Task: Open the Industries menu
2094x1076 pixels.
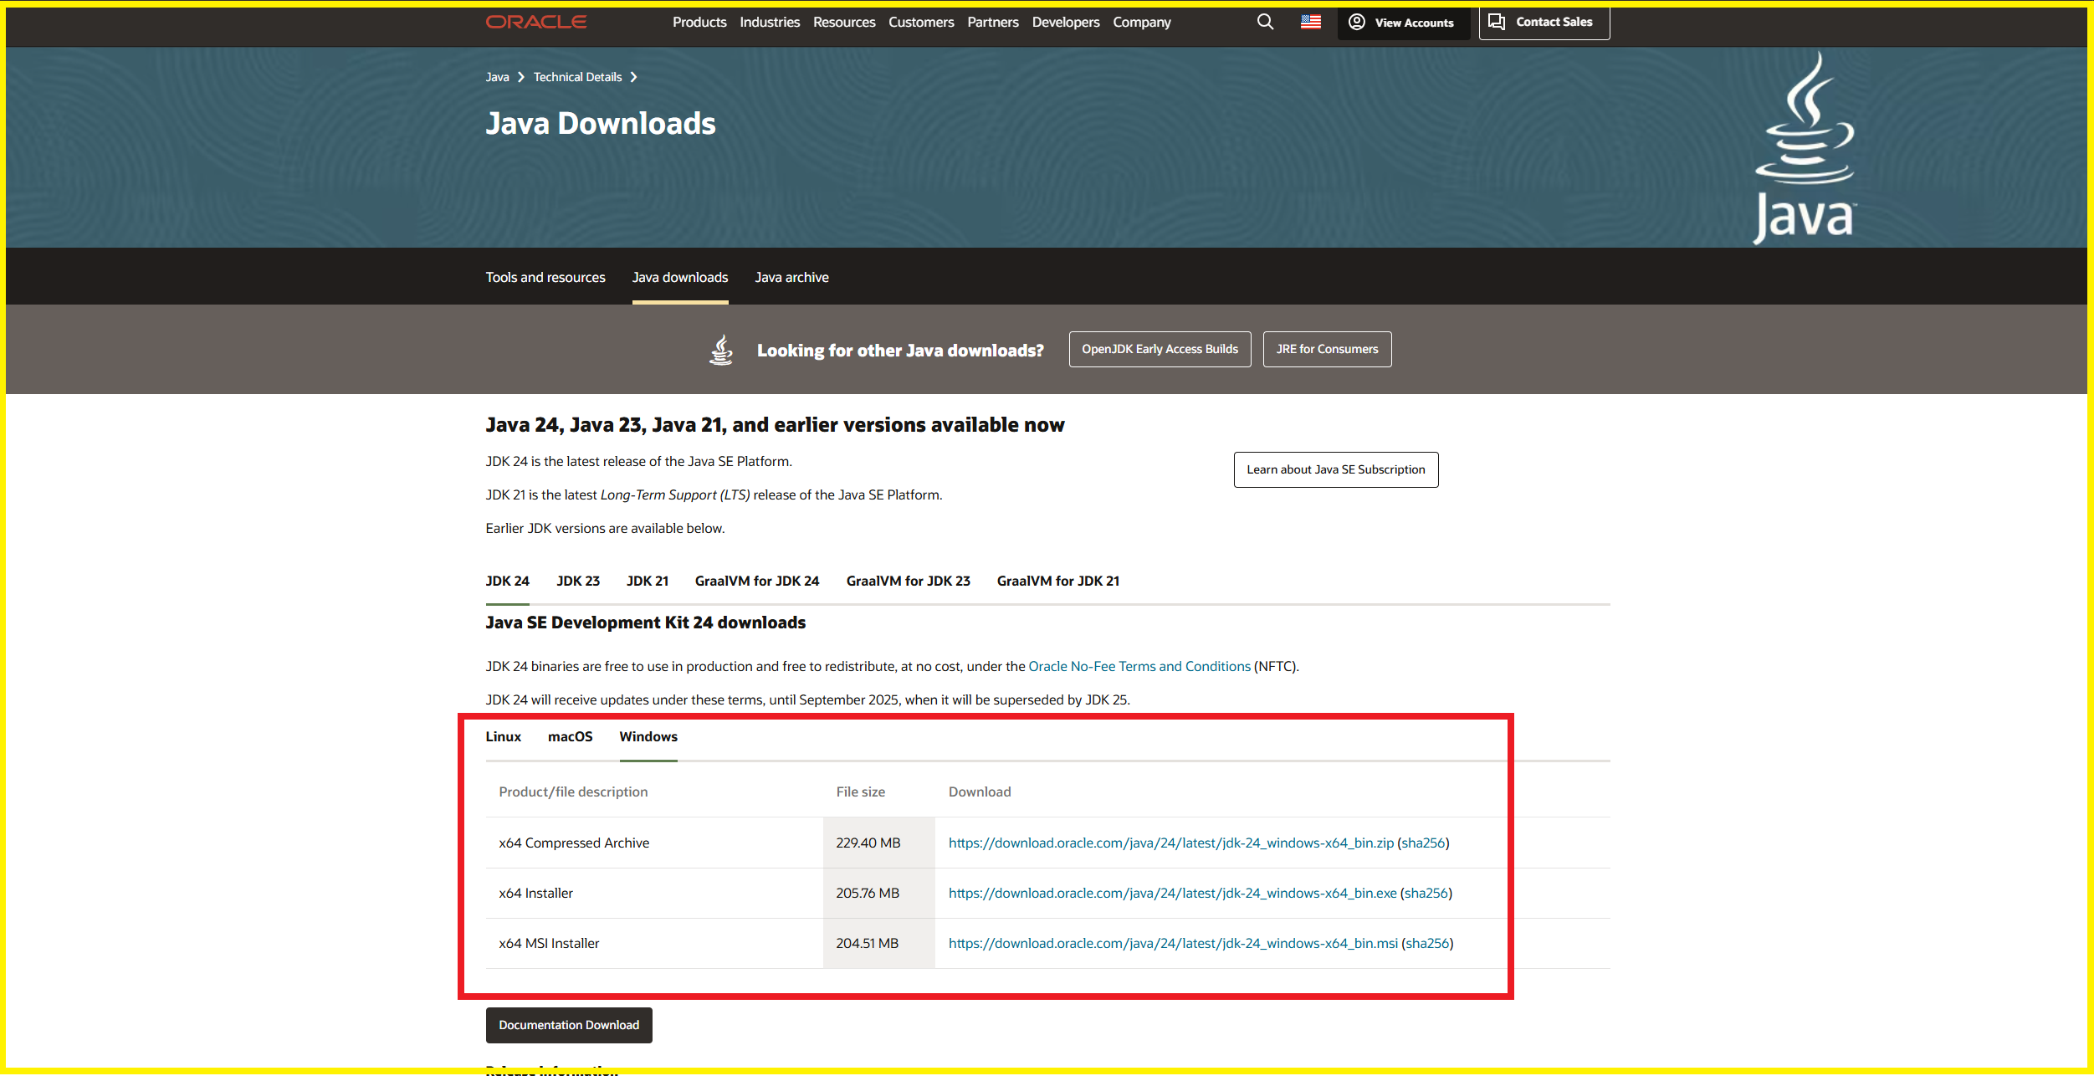Action: tap(770, 23)
